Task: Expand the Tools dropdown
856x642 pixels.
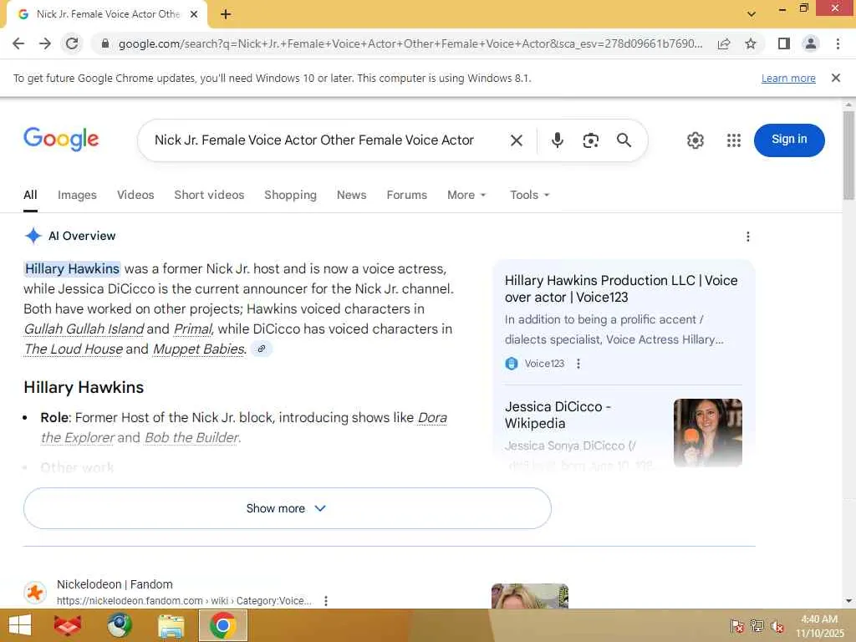Action: coord(529,195)
